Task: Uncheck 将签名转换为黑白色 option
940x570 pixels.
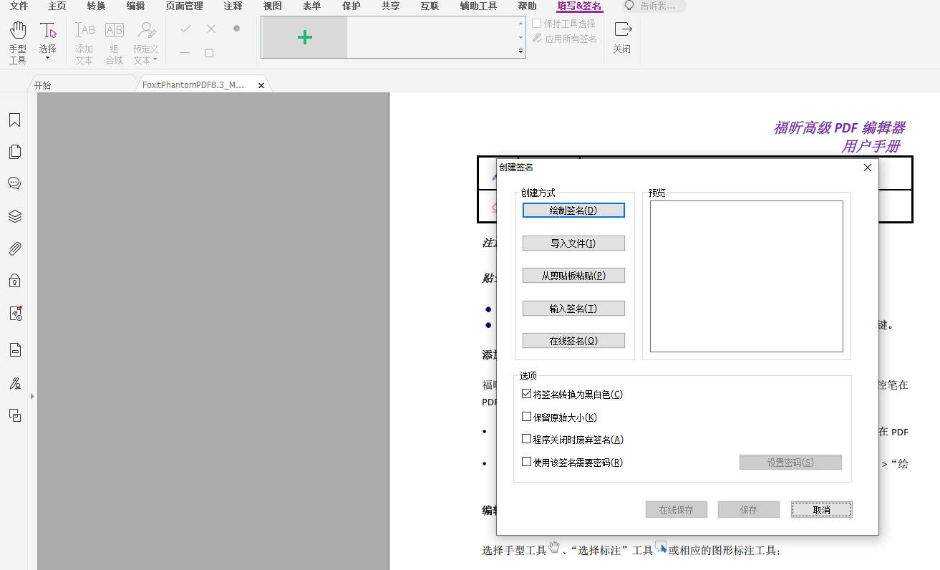Action: coord(527,393)
